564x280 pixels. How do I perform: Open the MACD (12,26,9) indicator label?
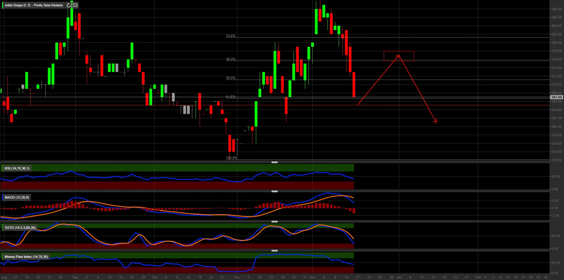click(x=17, y=197)
